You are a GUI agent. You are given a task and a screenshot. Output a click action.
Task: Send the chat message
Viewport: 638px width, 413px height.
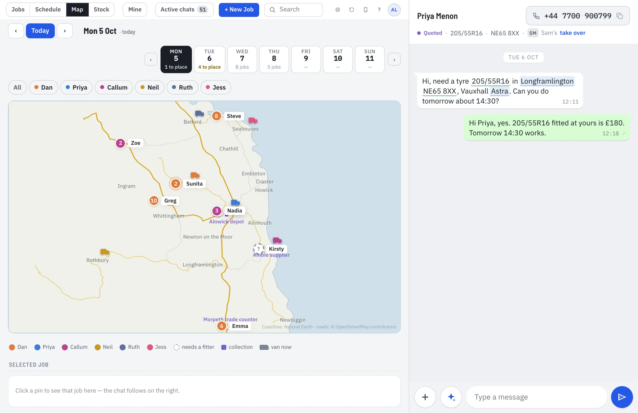[x=622, y=397]
